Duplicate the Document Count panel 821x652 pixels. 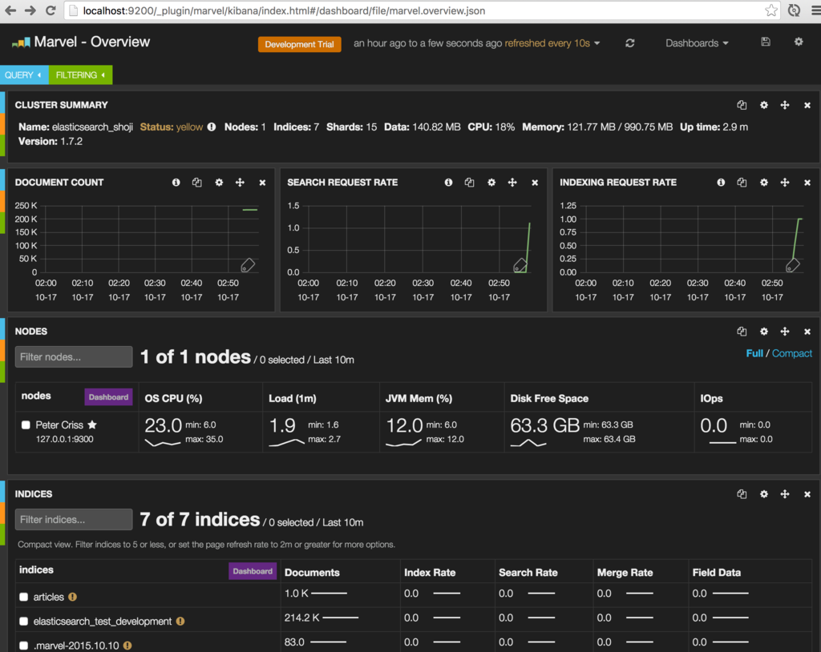(x=197, y=183)
